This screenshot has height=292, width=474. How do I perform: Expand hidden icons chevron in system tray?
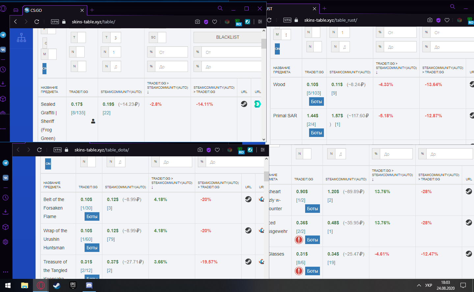[419, 285]
